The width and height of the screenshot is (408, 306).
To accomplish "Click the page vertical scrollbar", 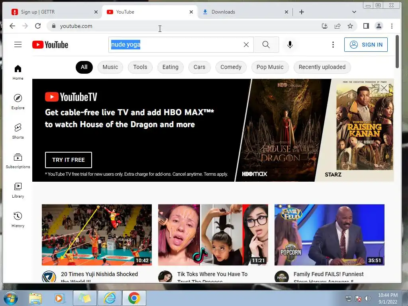I will (397, 52).
